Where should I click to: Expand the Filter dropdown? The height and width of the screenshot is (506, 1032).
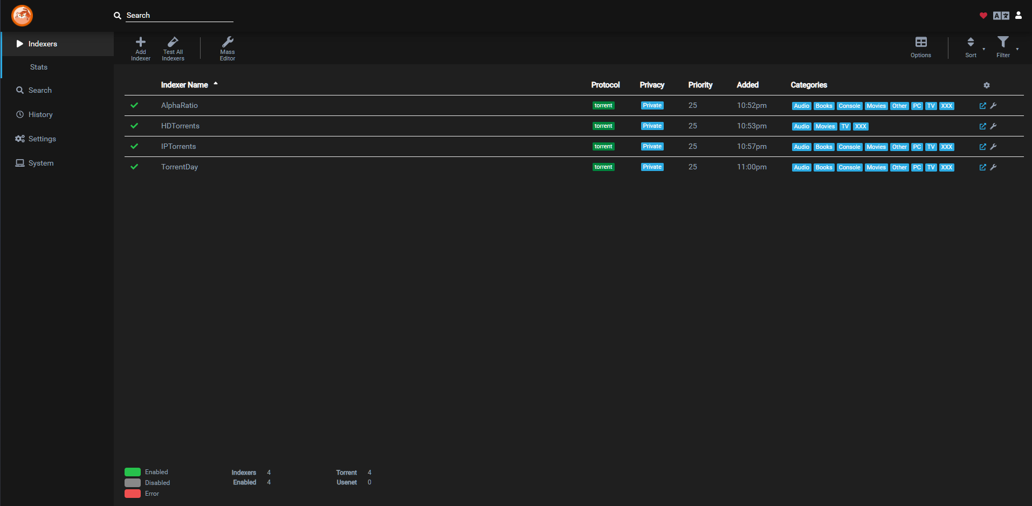click(1003, 47)
